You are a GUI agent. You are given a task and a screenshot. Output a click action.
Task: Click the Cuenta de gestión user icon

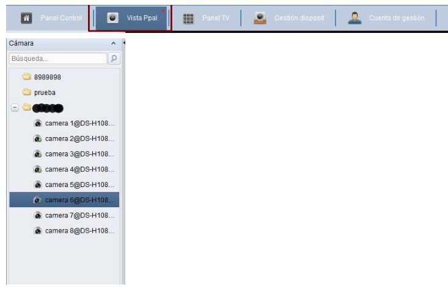(354, 18)
